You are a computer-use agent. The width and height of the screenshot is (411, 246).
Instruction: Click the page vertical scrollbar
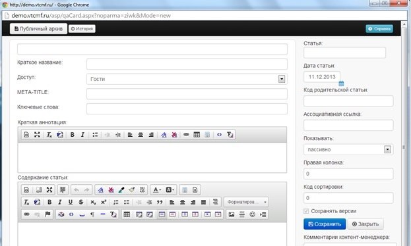[x=404, y=134]
